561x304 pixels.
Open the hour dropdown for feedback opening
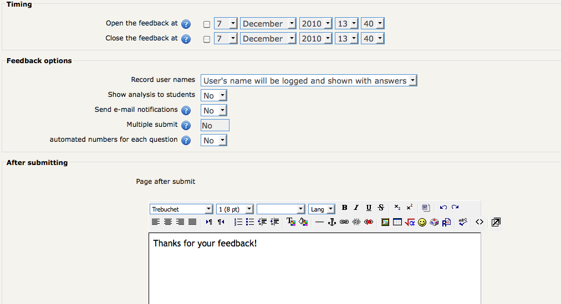(346, 24)
